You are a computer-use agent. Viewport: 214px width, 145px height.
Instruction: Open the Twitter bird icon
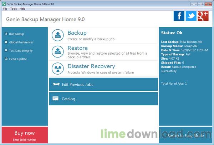(191, 16)
